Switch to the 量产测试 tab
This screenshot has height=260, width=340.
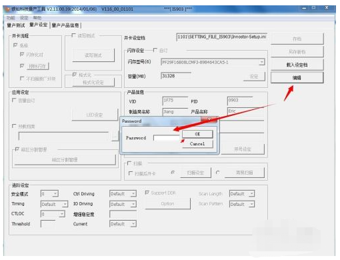point(16,25)
